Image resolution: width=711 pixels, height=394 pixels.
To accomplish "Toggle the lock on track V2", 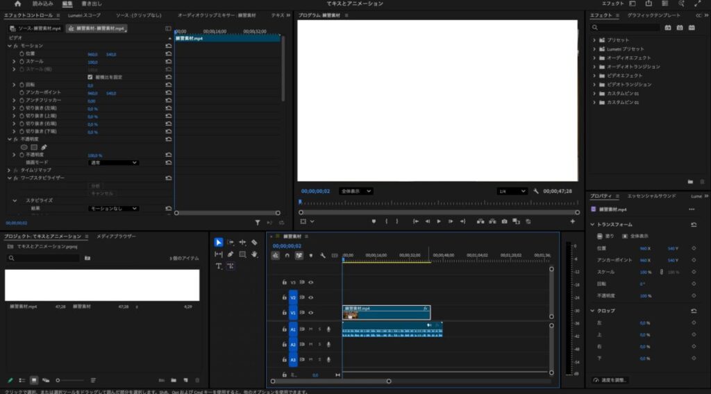I will tap(284, 298).
